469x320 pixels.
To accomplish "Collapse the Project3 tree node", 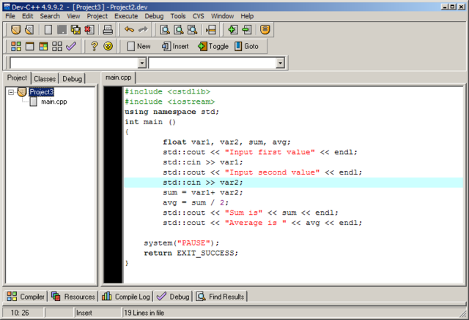I will click(x=11, y=92).
